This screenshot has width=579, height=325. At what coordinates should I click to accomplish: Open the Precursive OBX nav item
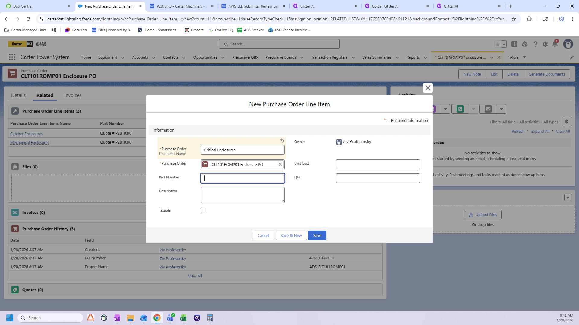pyautogui.click(x=245, y=57)
